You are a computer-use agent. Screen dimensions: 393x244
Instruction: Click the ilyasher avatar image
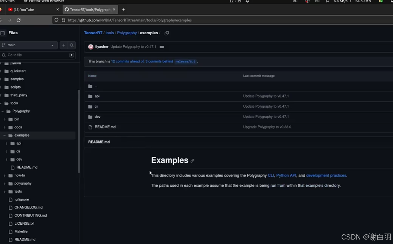pyautogui.click(x=91, y=47)
